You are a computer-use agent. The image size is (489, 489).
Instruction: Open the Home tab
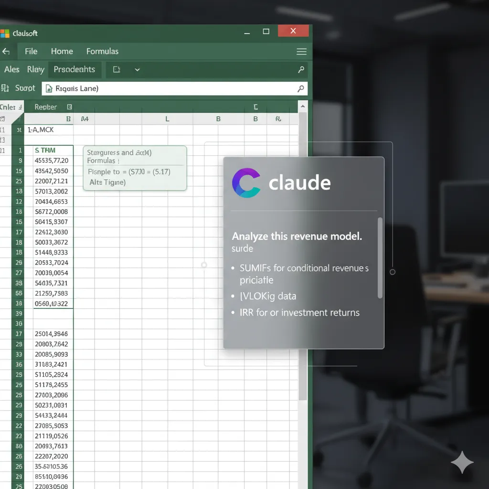[62, 52]
